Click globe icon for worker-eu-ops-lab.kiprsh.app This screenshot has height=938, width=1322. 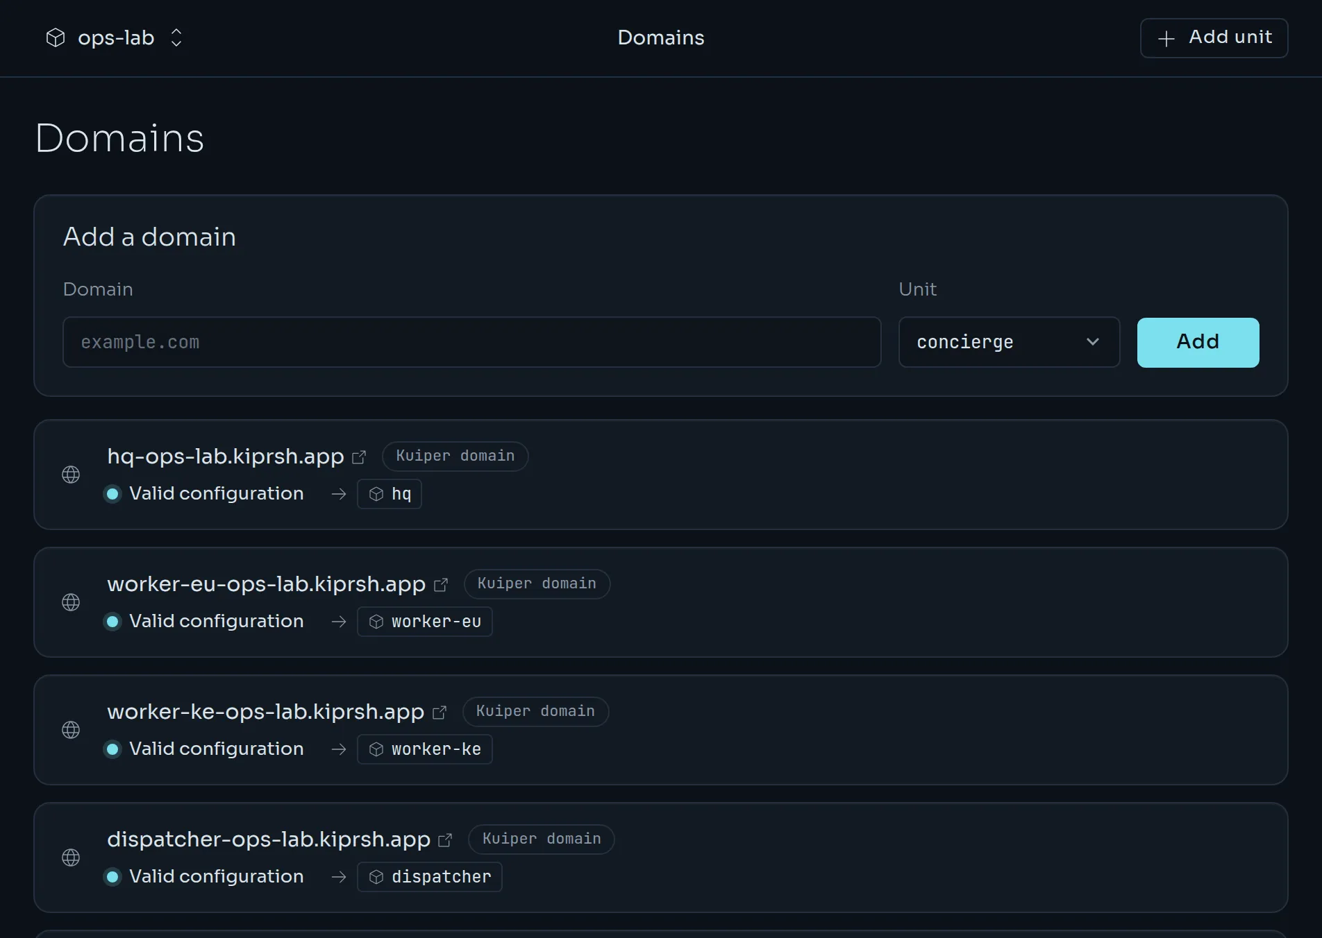point(71,602)
